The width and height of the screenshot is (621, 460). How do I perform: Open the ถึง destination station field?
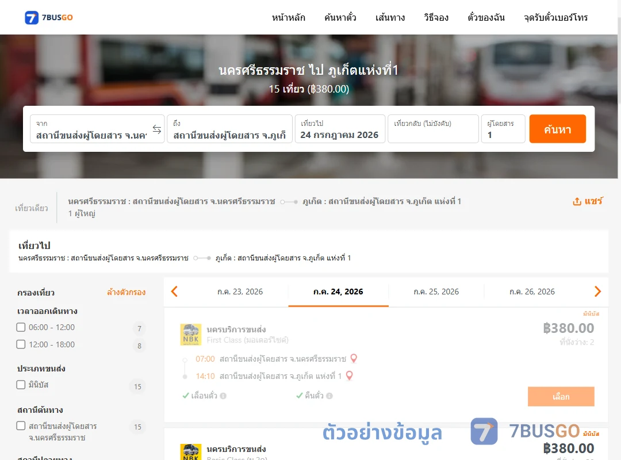coord(229,129)
